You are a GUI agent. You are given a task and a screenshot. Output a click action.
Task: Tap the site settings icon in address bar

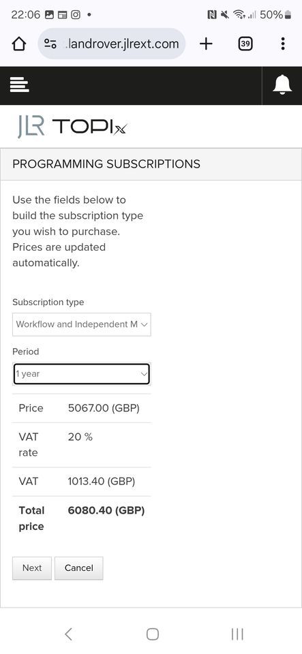(x=50, y=44)
